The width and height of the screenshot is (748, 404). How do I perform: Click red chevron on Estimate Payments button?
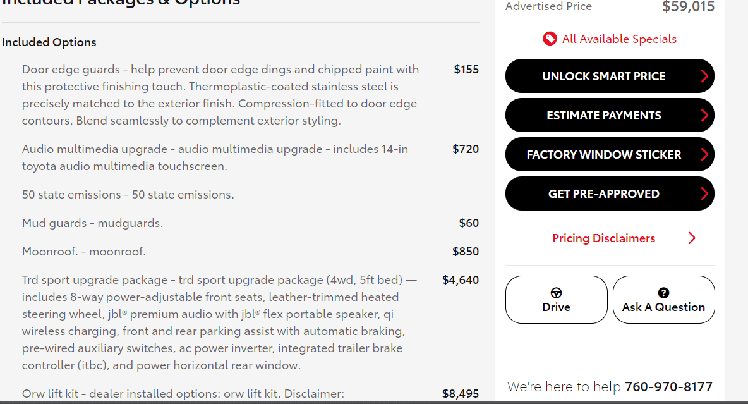pos(704,116)
